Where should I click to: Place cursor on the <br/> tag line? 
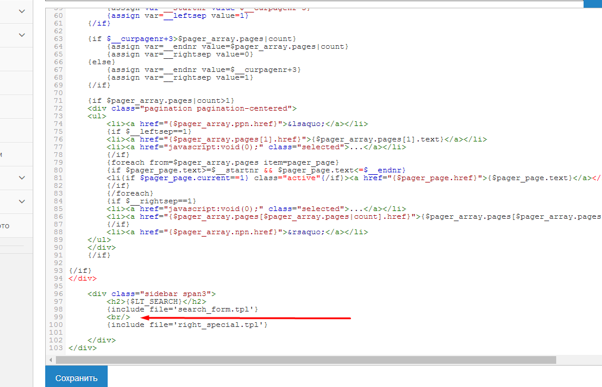[x=118, y=317]
